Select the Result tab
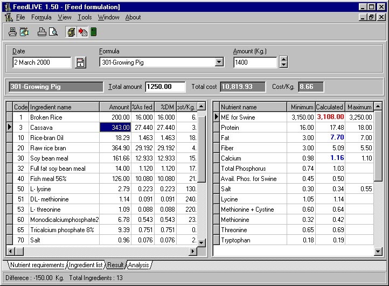Image resolution: width=389 pixels, height=286 pixels. (x=115, y=265)
